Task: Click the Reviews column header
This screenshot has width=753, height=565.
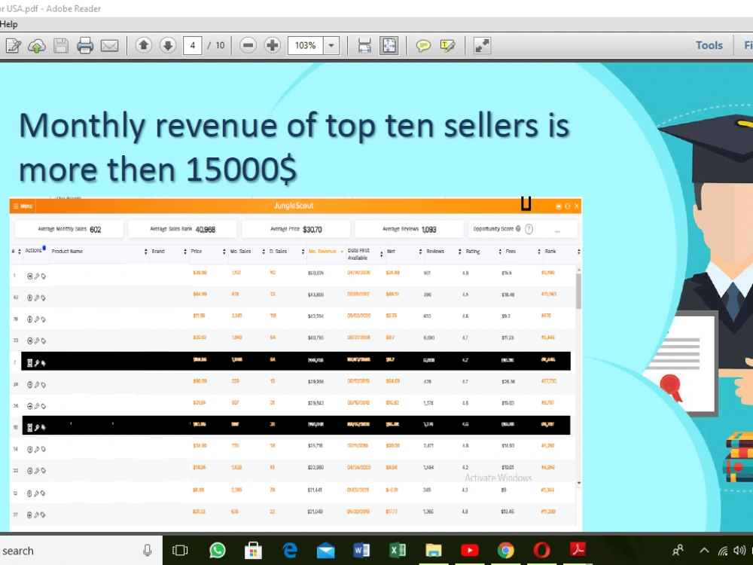Action: tap(435, 252)
